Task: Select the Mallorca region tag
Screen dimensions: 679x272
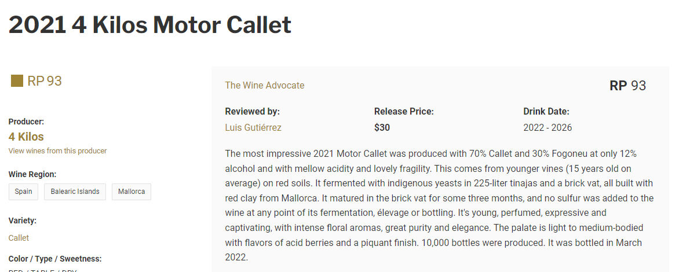Action: pyautogui.click(x=131, y=192)
